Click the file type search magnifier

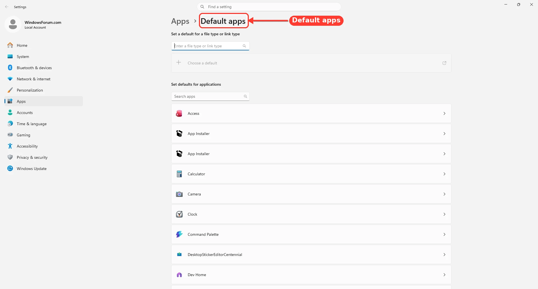(x=244, y=46)
